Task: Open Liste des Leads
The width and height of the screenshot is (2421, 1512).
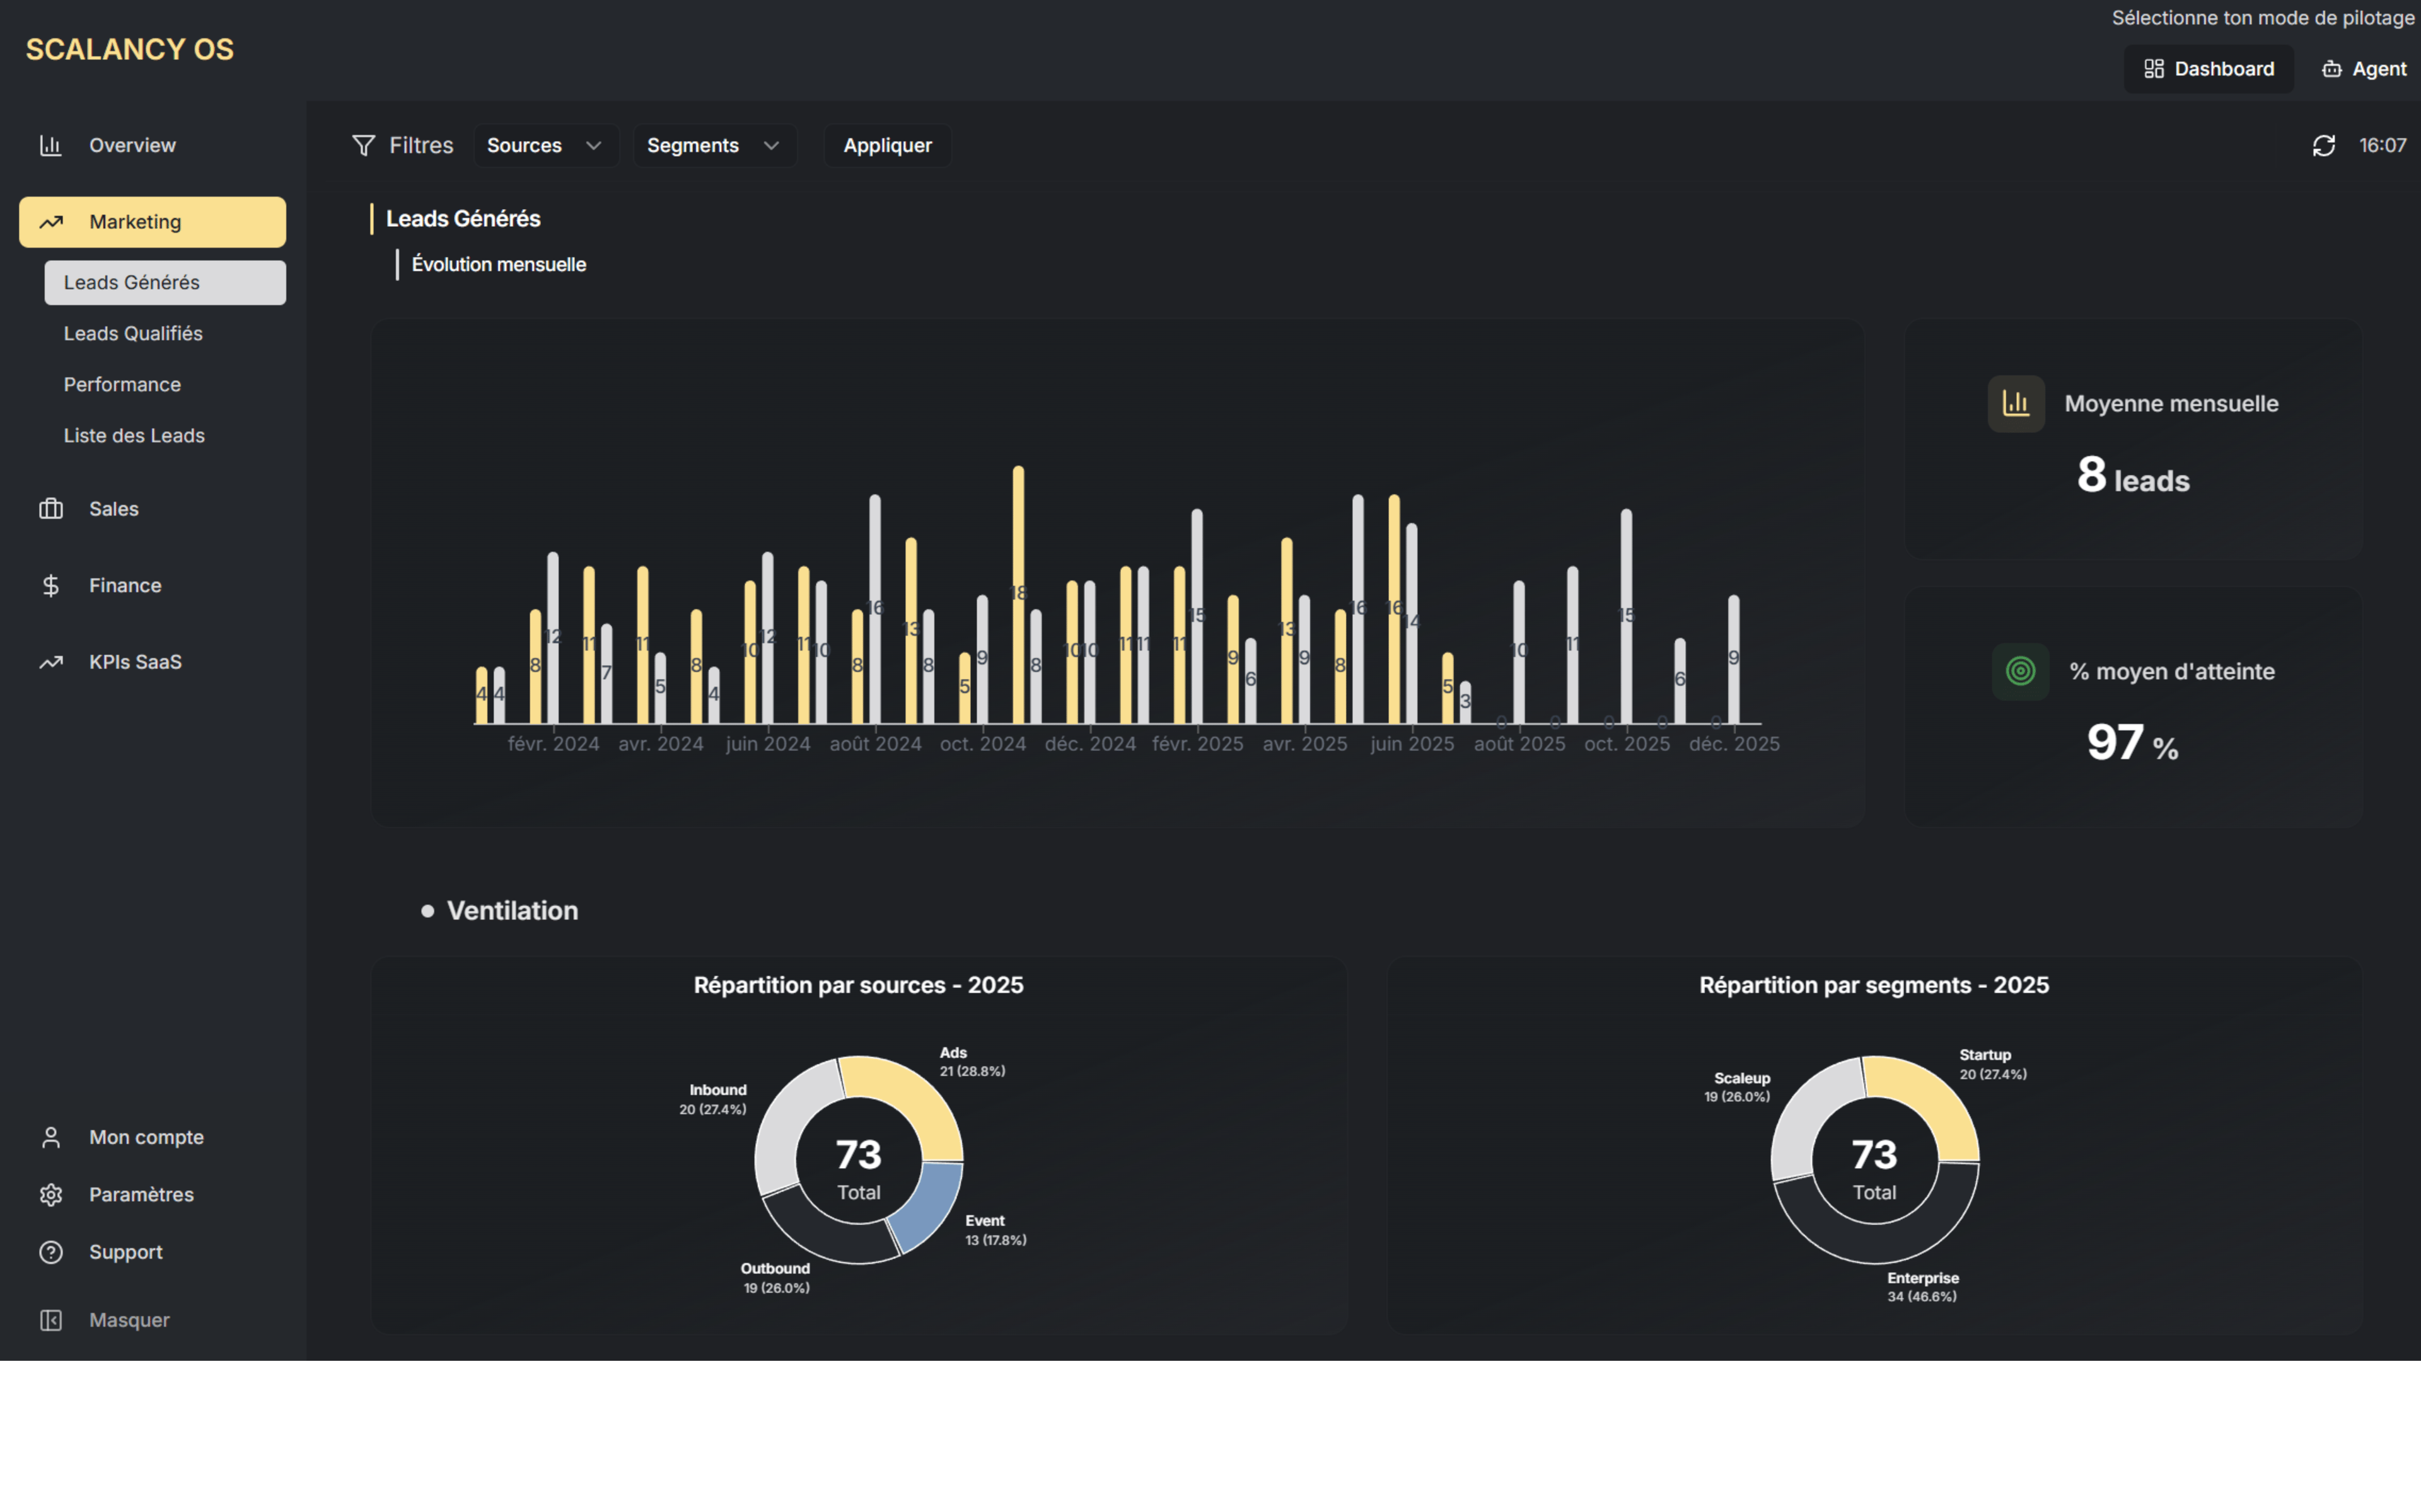Action: click(134, 435)
